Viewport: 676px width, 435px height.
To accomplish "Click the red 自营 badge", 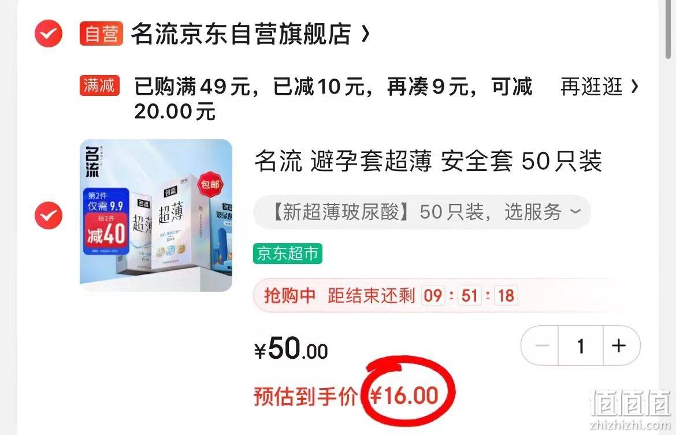I will (x=101, y=34).
